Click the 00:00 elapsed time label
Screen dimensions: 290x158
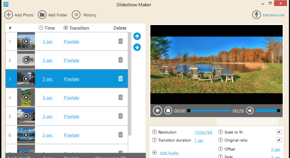tap(180, 111)
